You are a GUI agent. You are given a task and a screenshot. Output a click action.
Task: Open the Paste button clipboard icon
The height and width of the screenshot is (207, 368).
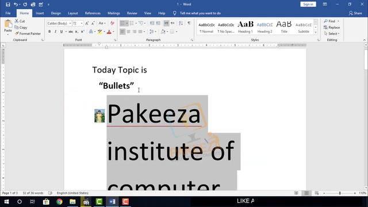pyautogui.click(x=8, y=24)
